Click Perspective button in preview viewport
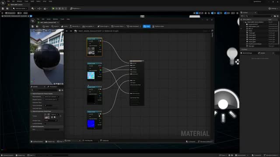The height and width of the screenshot is (157, 280). pyautogui.click(x=38, y=31)
